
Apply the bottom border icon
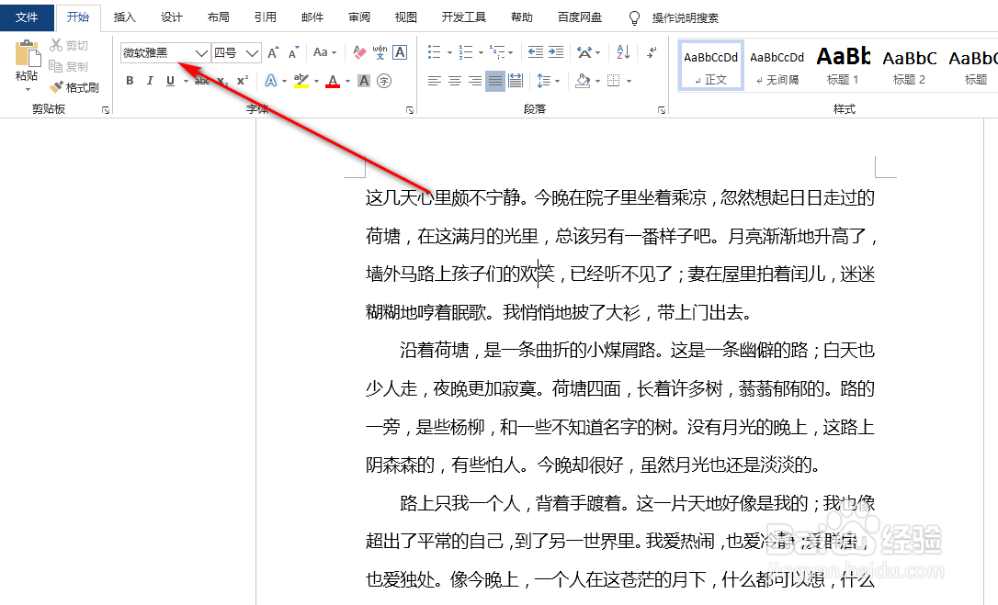[614, 81]
